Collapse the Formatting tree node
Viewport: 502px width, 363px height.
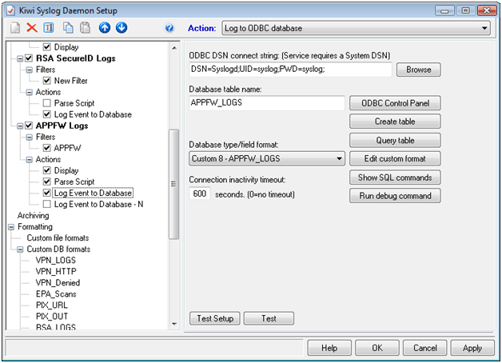10,226
